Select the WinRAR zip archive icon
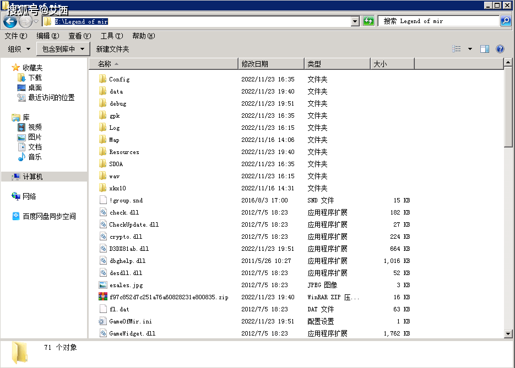 [103, 297]
